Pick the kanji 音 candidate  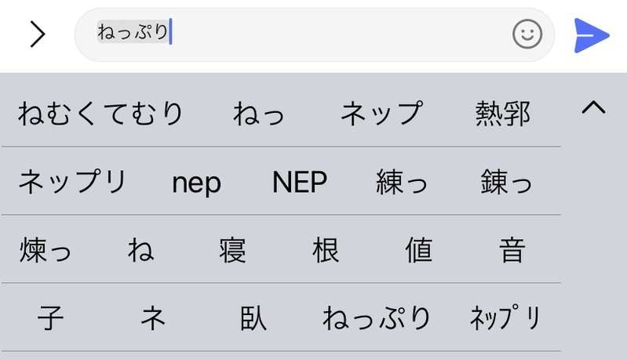click(512, 251)
